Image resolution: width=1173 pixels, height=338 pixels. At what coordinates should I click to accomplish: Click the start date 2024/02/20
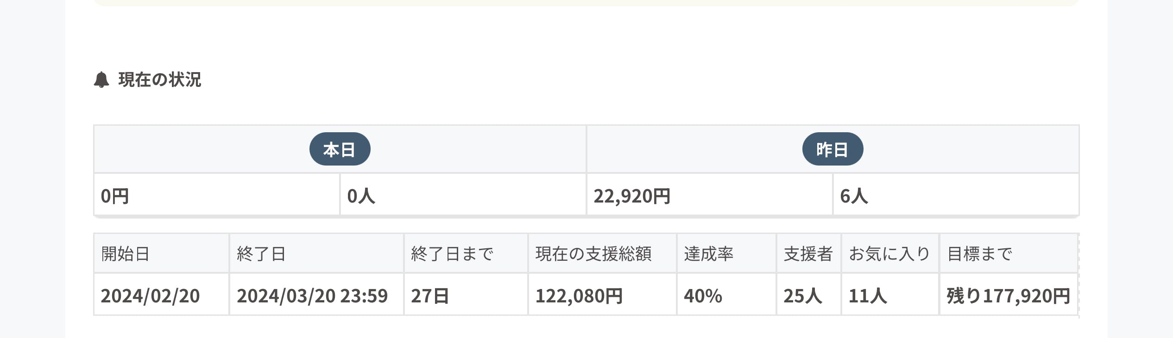pyautogui.click(x=150, y=296)
